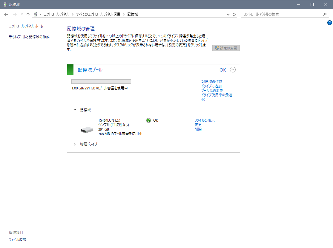This screenshot has height=248, width=333.
Task: Click 1.00 GB/291 GB のプール容量を使用中 text
Action: 99,88
